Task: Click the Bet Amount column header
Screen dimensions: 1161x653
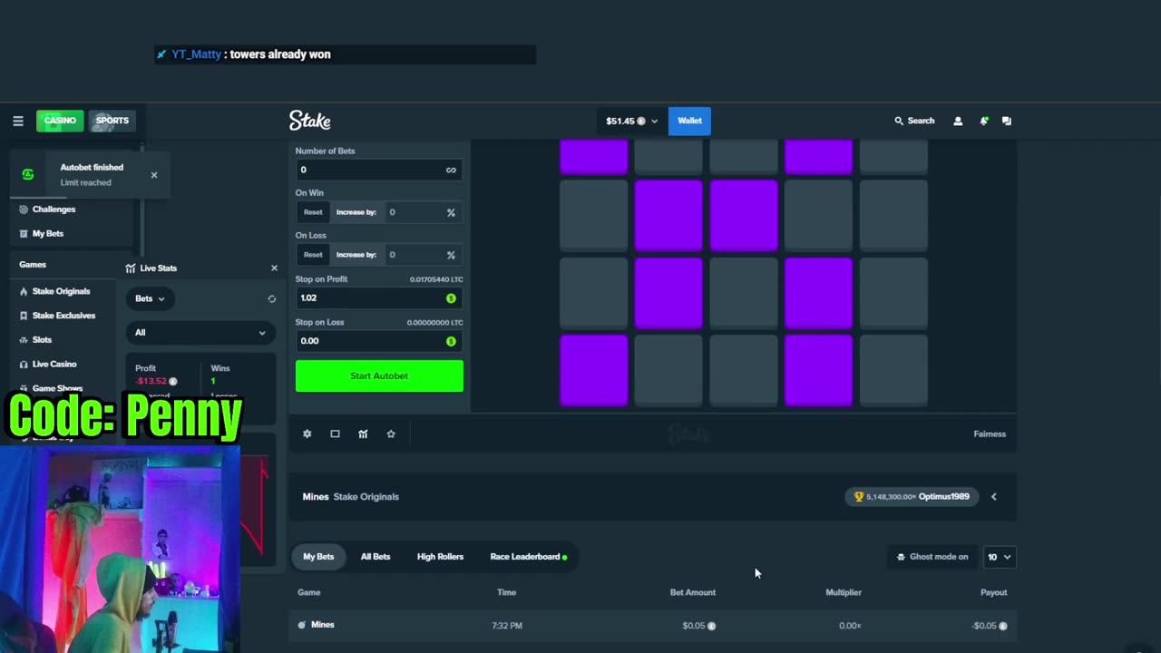Action: [x=693, y=592]
